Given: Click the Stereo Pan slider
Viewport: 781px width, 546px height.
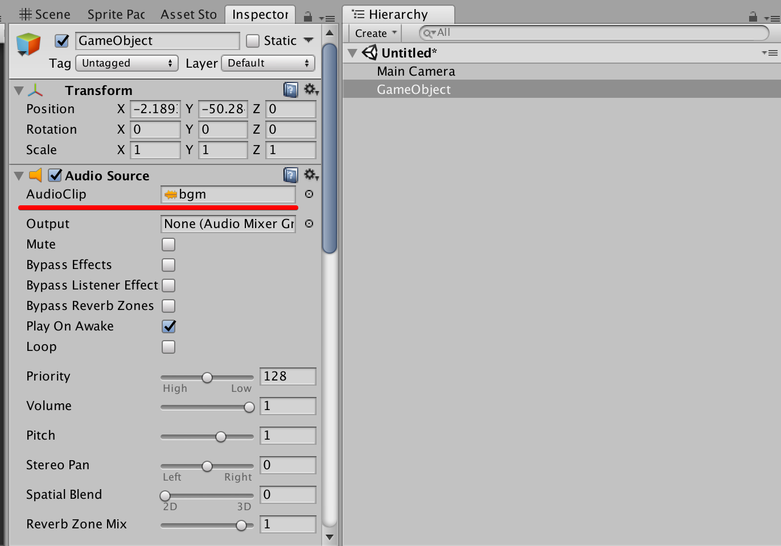Looking at the screenshot, I should 207,466.
